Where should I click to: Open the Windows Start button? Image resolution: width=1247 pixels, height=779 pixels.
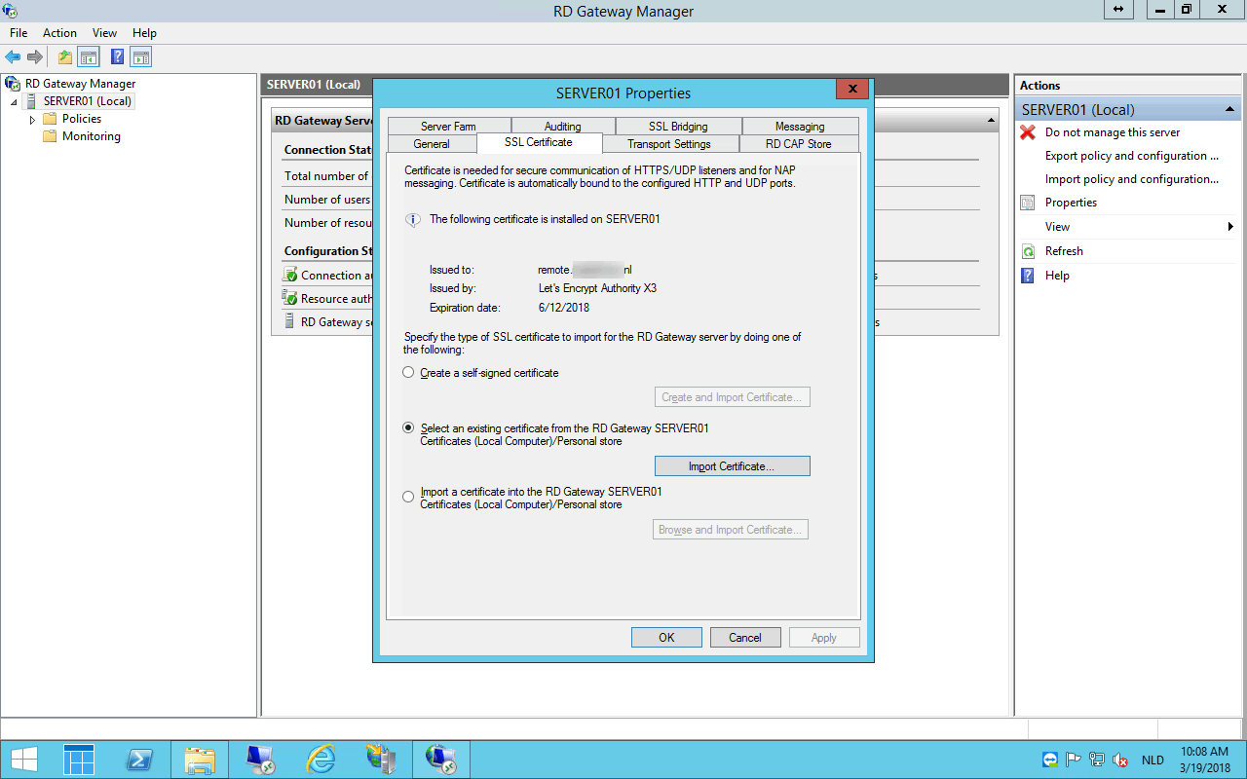[24, 760]
